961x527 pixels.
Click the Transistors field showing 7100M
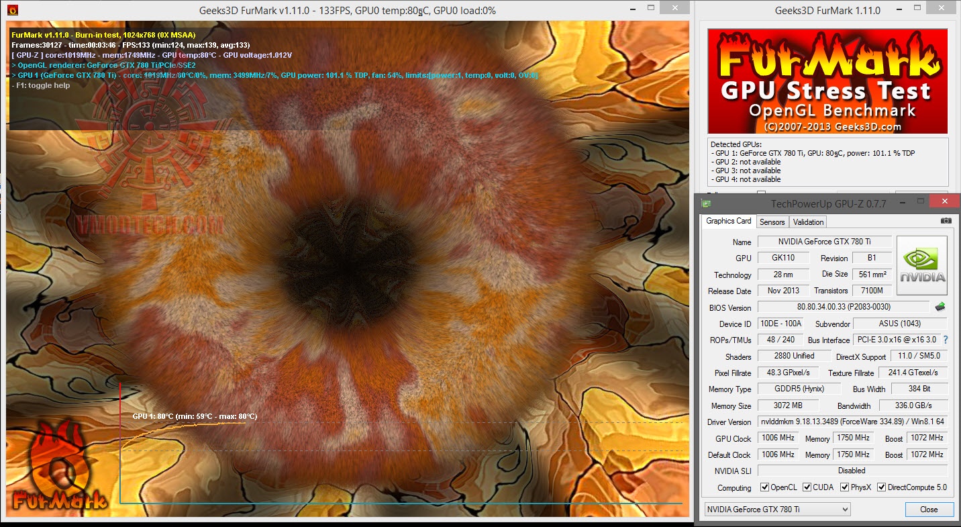[x=872, y=291]
